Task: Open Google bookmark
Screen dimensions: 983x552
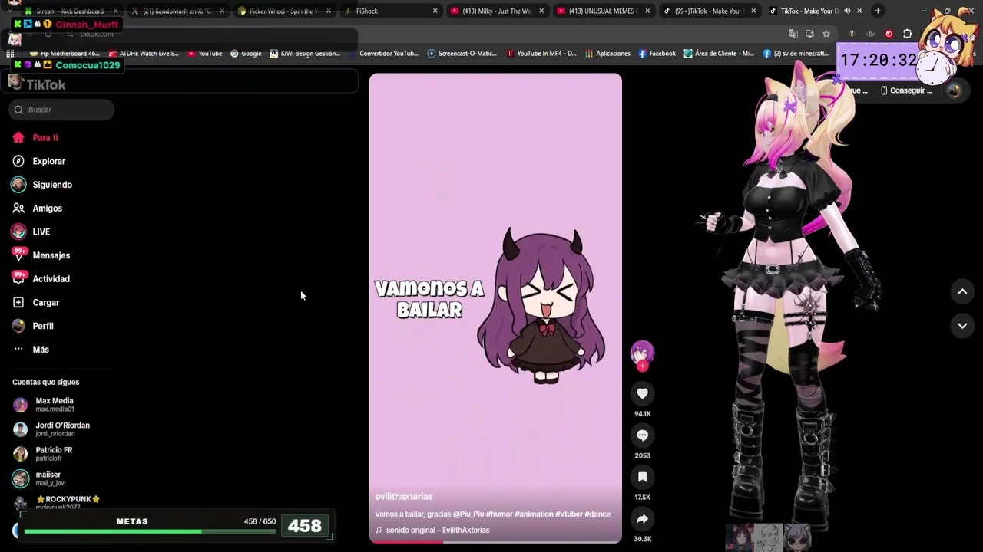Action: click(x=246, y=54)
